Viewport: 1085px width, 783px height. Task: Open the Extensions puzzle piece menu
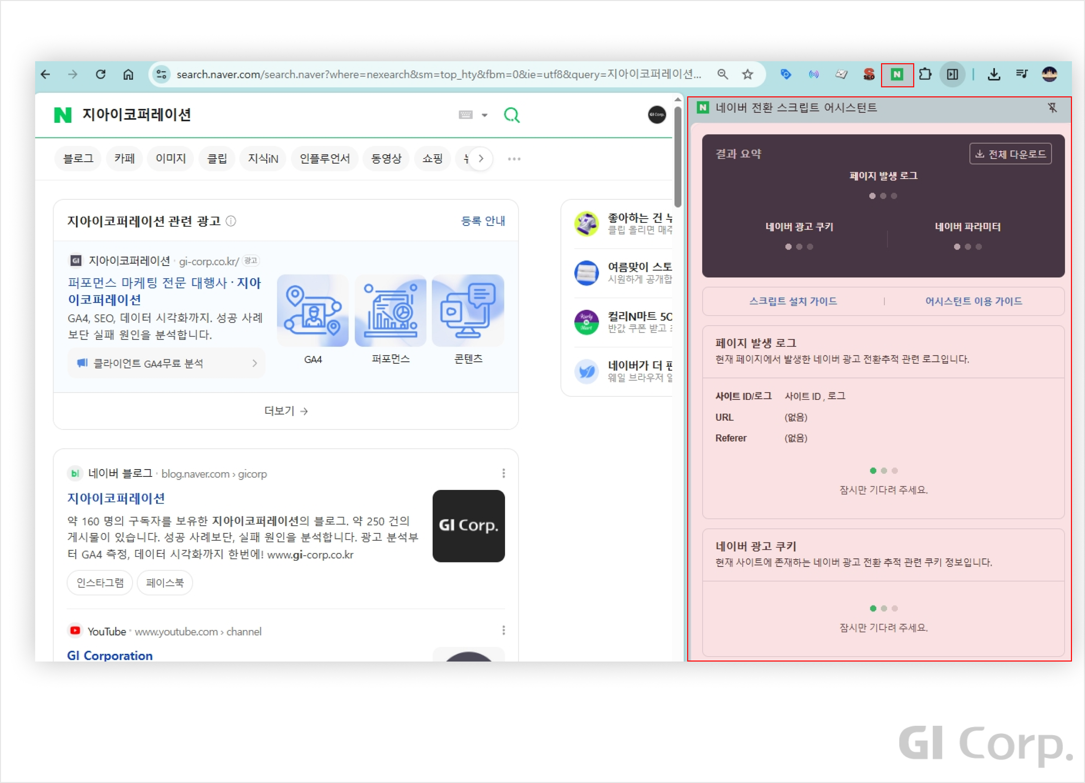(925, 75)
